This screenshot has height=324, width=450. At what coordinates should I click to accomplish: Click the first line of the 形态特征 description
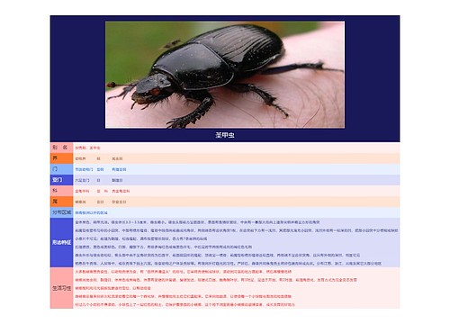pyautogui.click(x=197, y=222)
